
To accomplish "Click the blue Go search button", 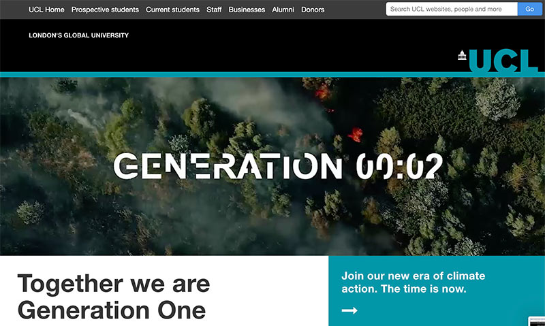I will tap(530, 9).
